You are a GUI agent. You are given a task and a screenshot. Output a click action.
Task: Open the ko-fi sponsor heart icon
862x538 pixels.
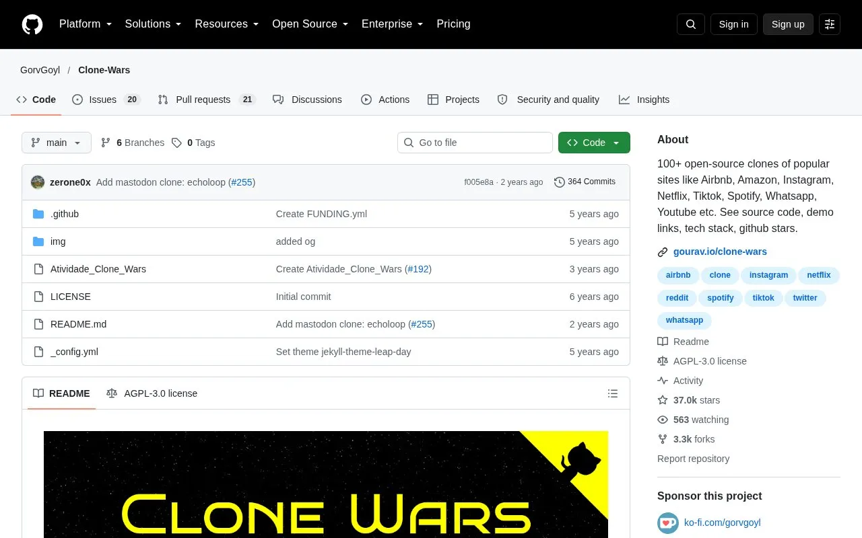tap(668, 523)
